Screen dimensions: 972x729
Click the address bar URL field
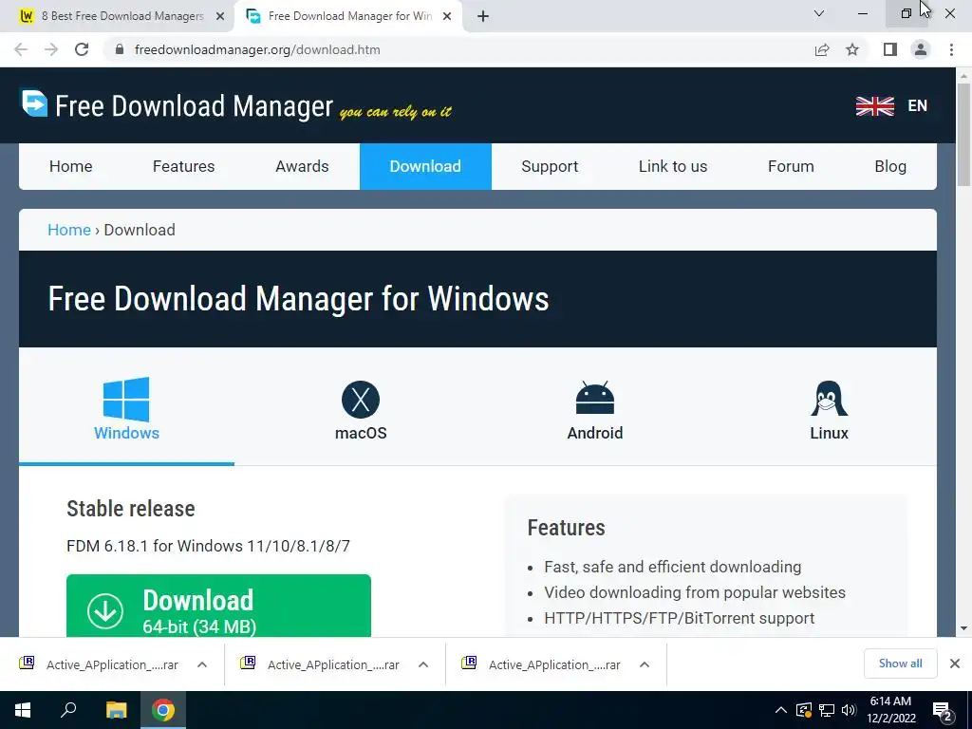point(458,49)
